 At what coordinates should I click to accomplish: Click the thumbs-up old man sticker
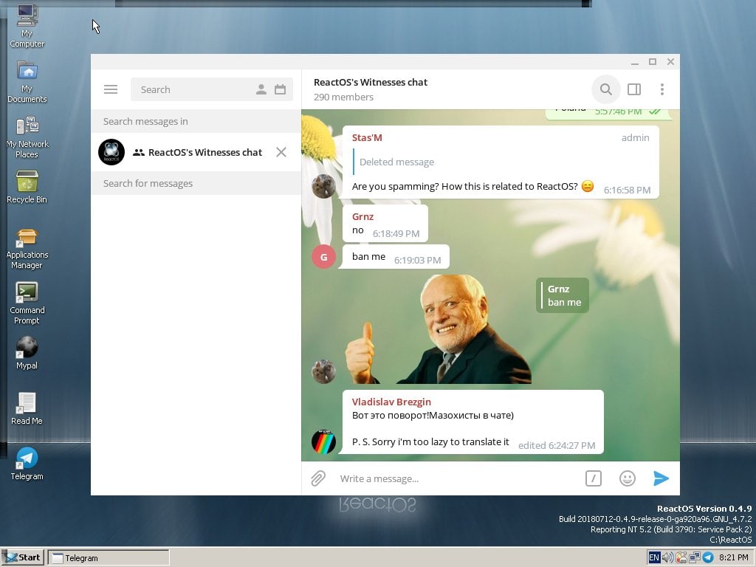click(439, 329)
